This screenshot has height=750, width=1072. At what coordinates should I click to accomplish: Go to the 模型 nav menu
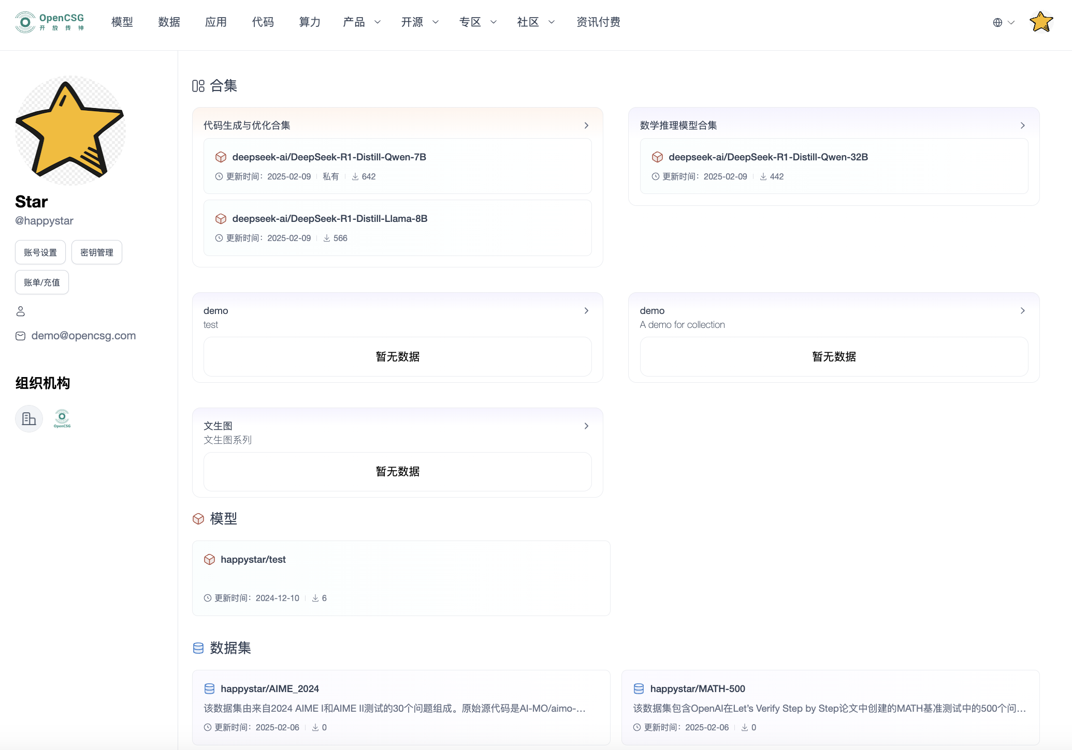(x=122, y=22)
